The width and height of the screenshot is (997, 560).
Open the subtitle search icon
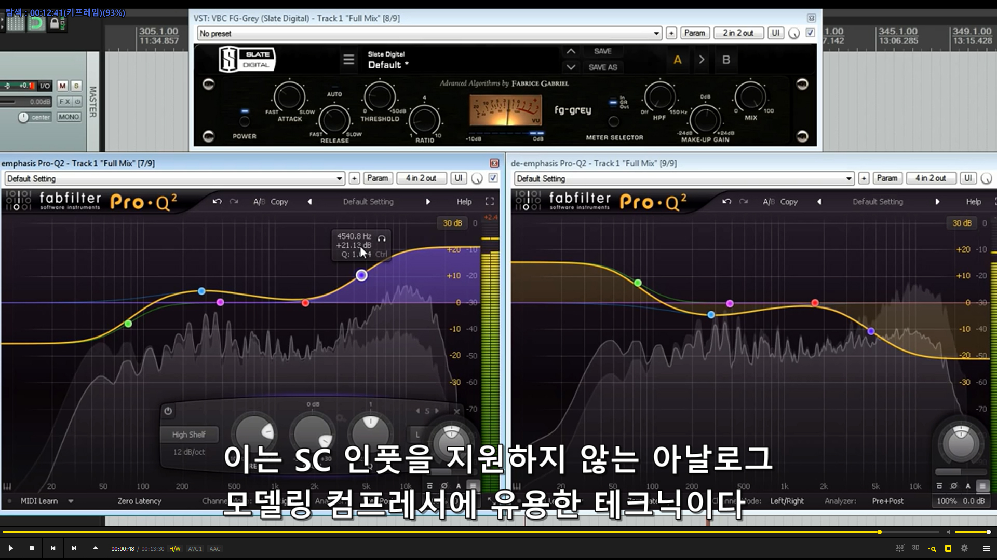(x=932, y=548)
